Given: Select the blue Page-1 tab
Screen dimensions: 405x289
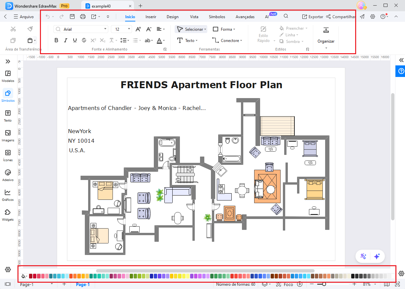Looking at the screenshot, I should [x=83, y=284].
